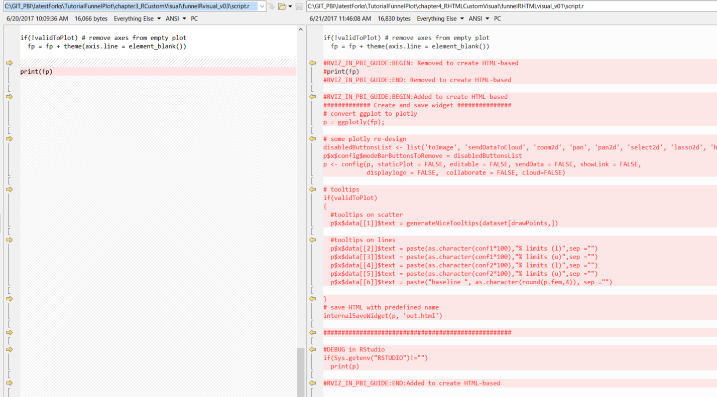Click the left-gutter arrow level with the long hash row
The height and width of the screenshot is (397, 717).
tap(9, 332)
